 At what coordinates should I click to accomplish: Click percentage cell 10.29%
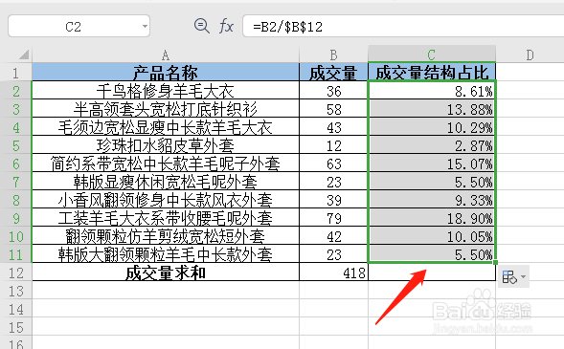(x=432, y=127)
